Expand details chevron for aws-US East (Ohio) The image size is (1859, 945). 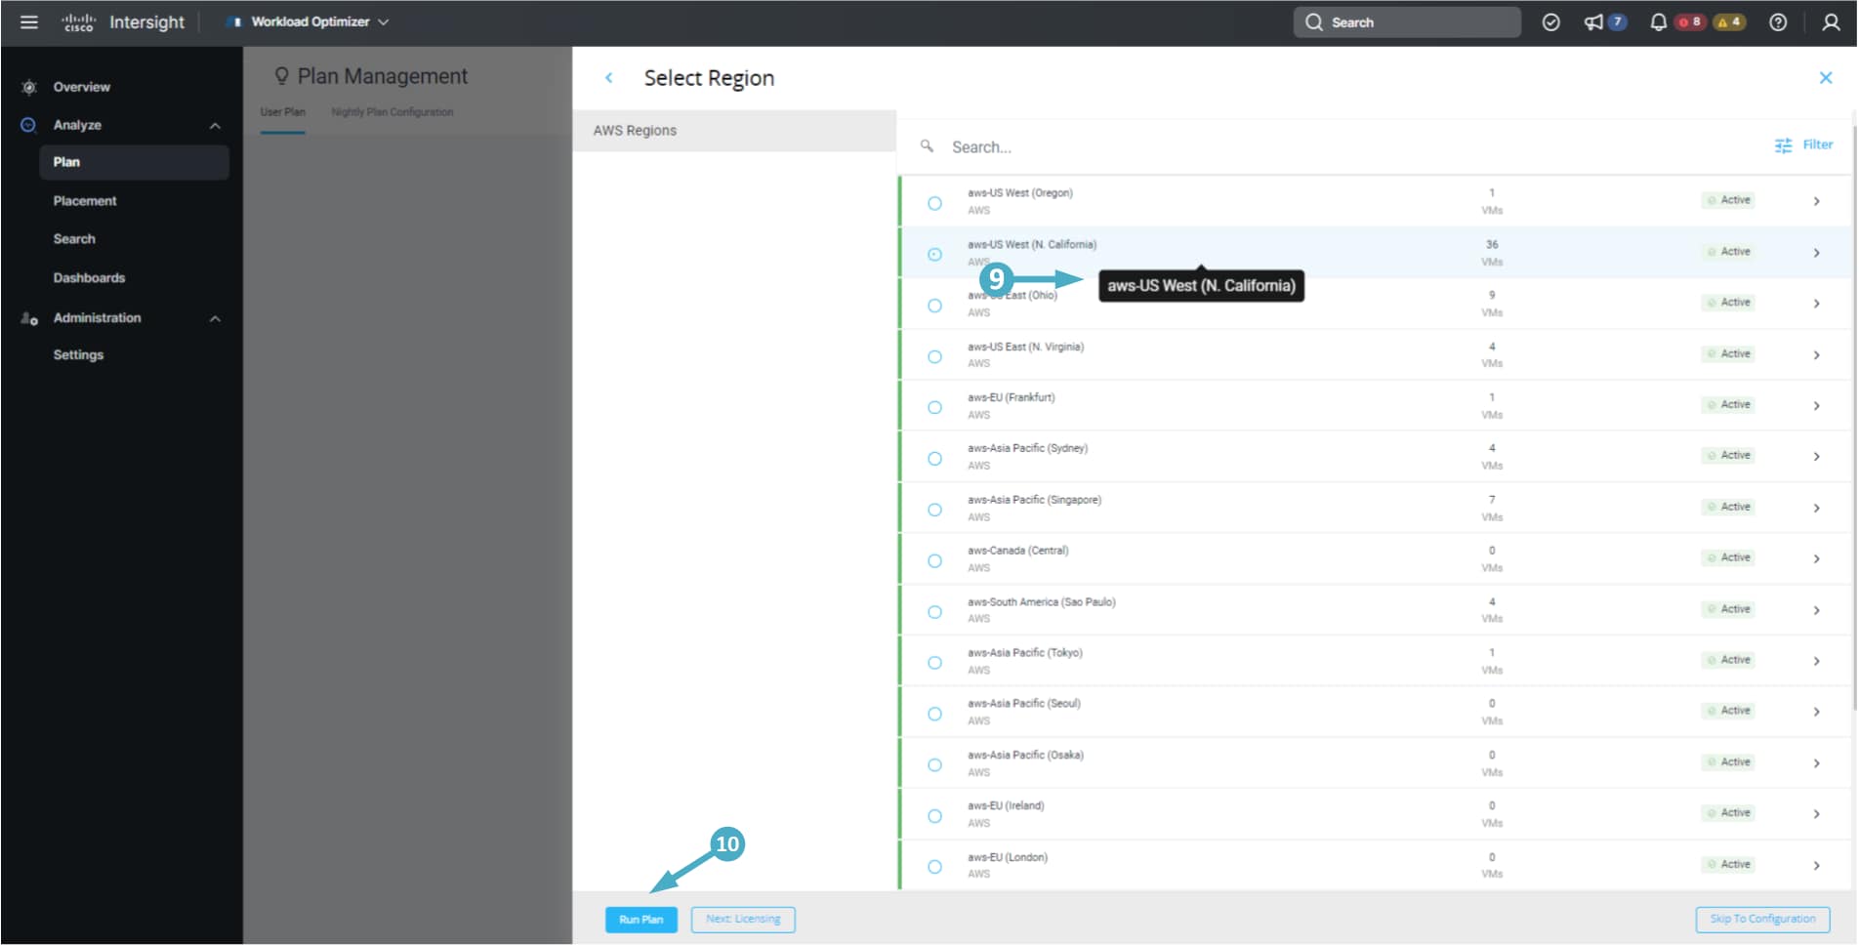click(1816, 304)
